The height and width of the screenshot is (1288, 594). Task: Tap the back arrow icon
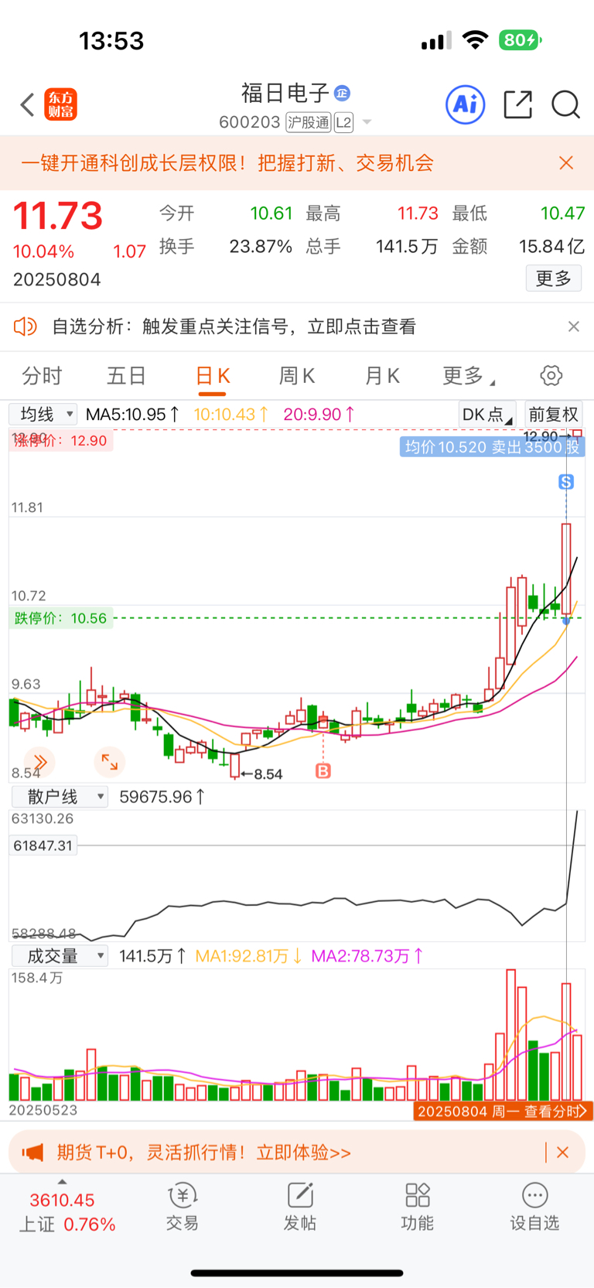click(28, 104)
